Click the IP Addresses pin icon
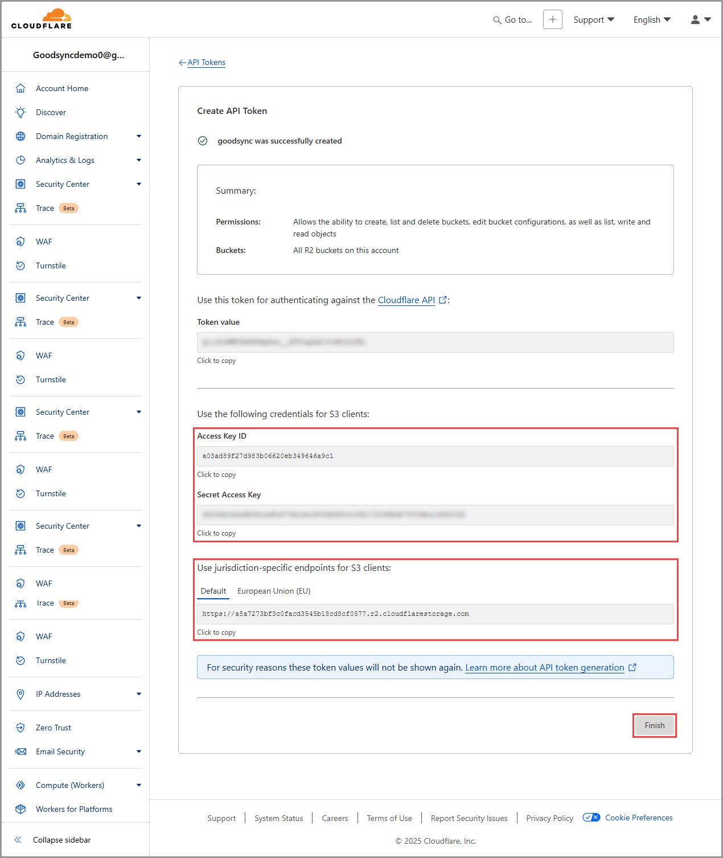723x858 pixels. coord(20,694)
